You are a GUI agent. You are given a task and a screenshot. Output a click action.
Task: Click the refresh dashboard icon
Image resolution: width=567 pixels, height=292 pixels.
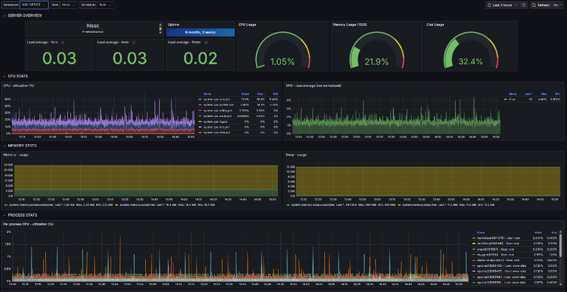click(534, 5)
